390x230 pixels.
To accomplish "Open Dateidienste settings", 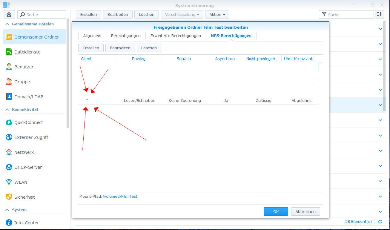I will click(x=35, y=52).
